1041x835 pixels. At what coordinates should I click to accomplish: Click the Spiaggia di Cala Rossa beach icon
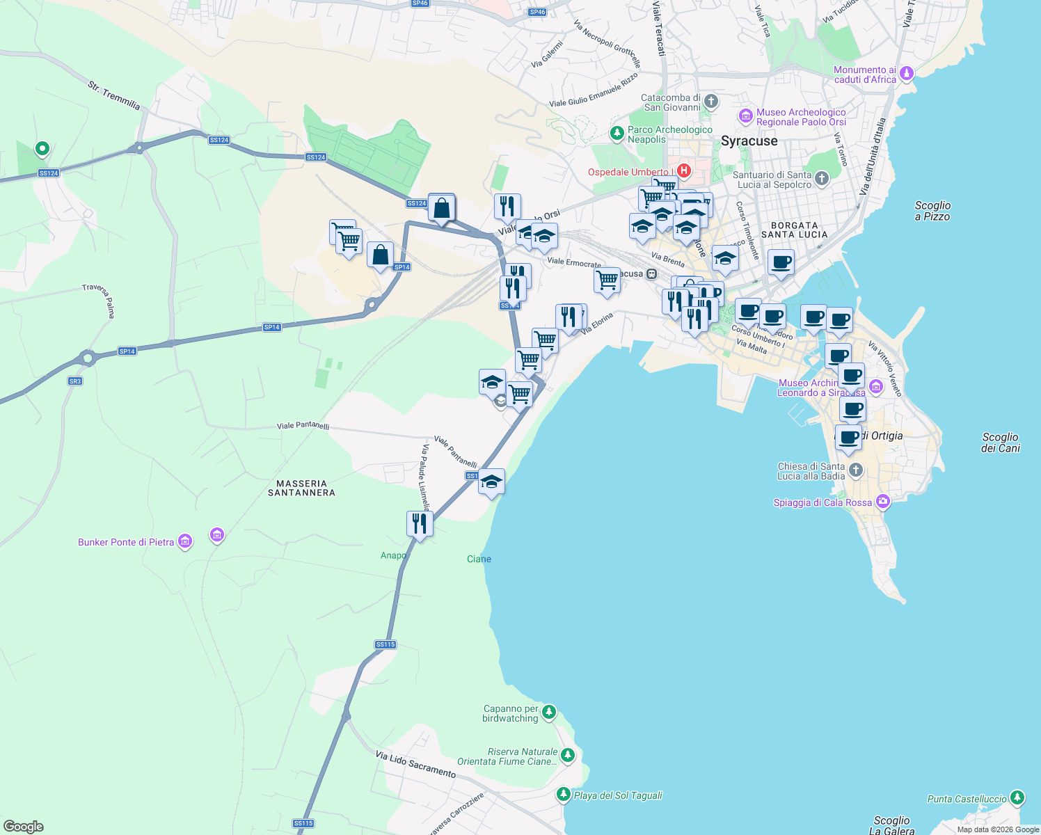(x=882, y=502)
